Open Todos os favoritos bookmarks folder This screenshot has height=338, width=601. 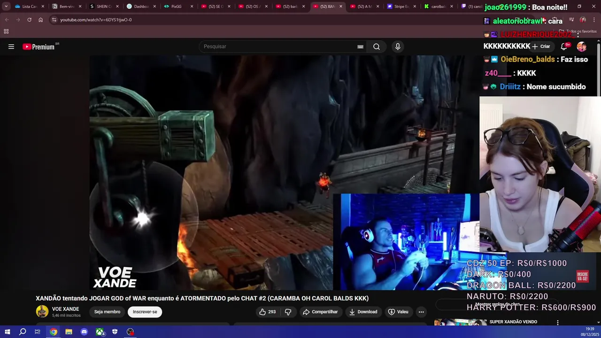click(x=578, y=31)
